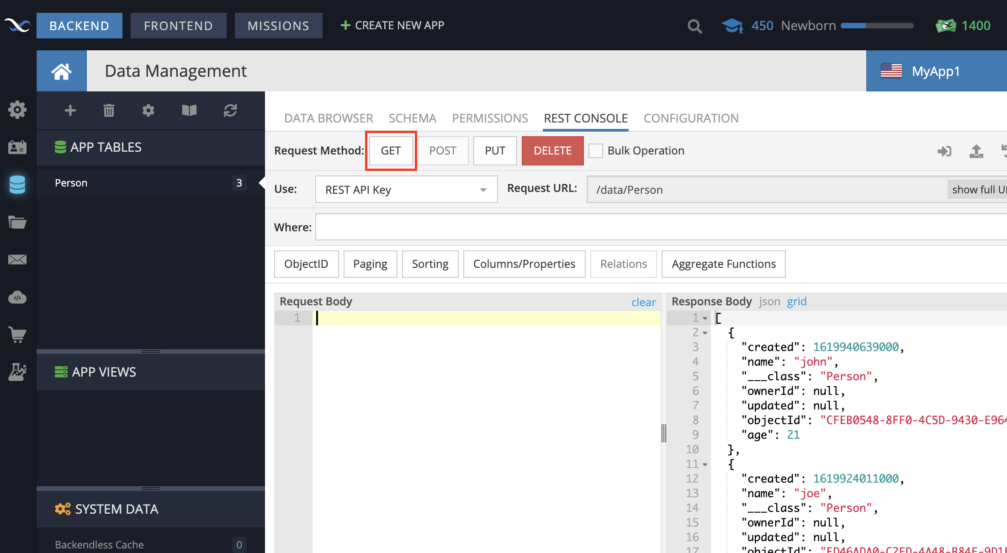Click into the Where input field
The image size is (1007, 553).
661,227
